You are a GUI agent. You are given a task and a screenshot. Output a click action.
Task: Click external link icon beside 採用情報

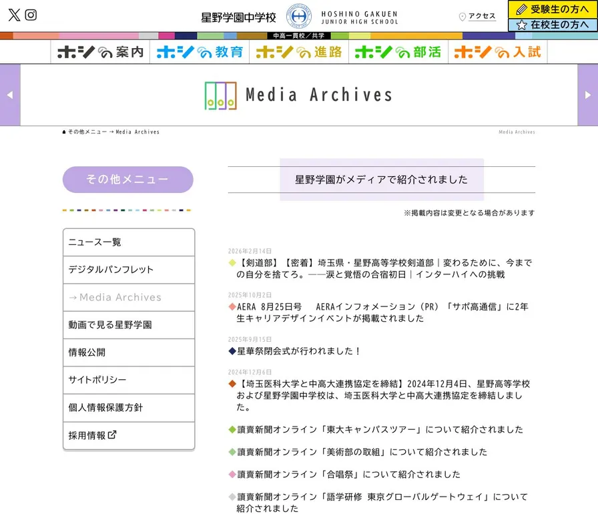tap(112, 435)
